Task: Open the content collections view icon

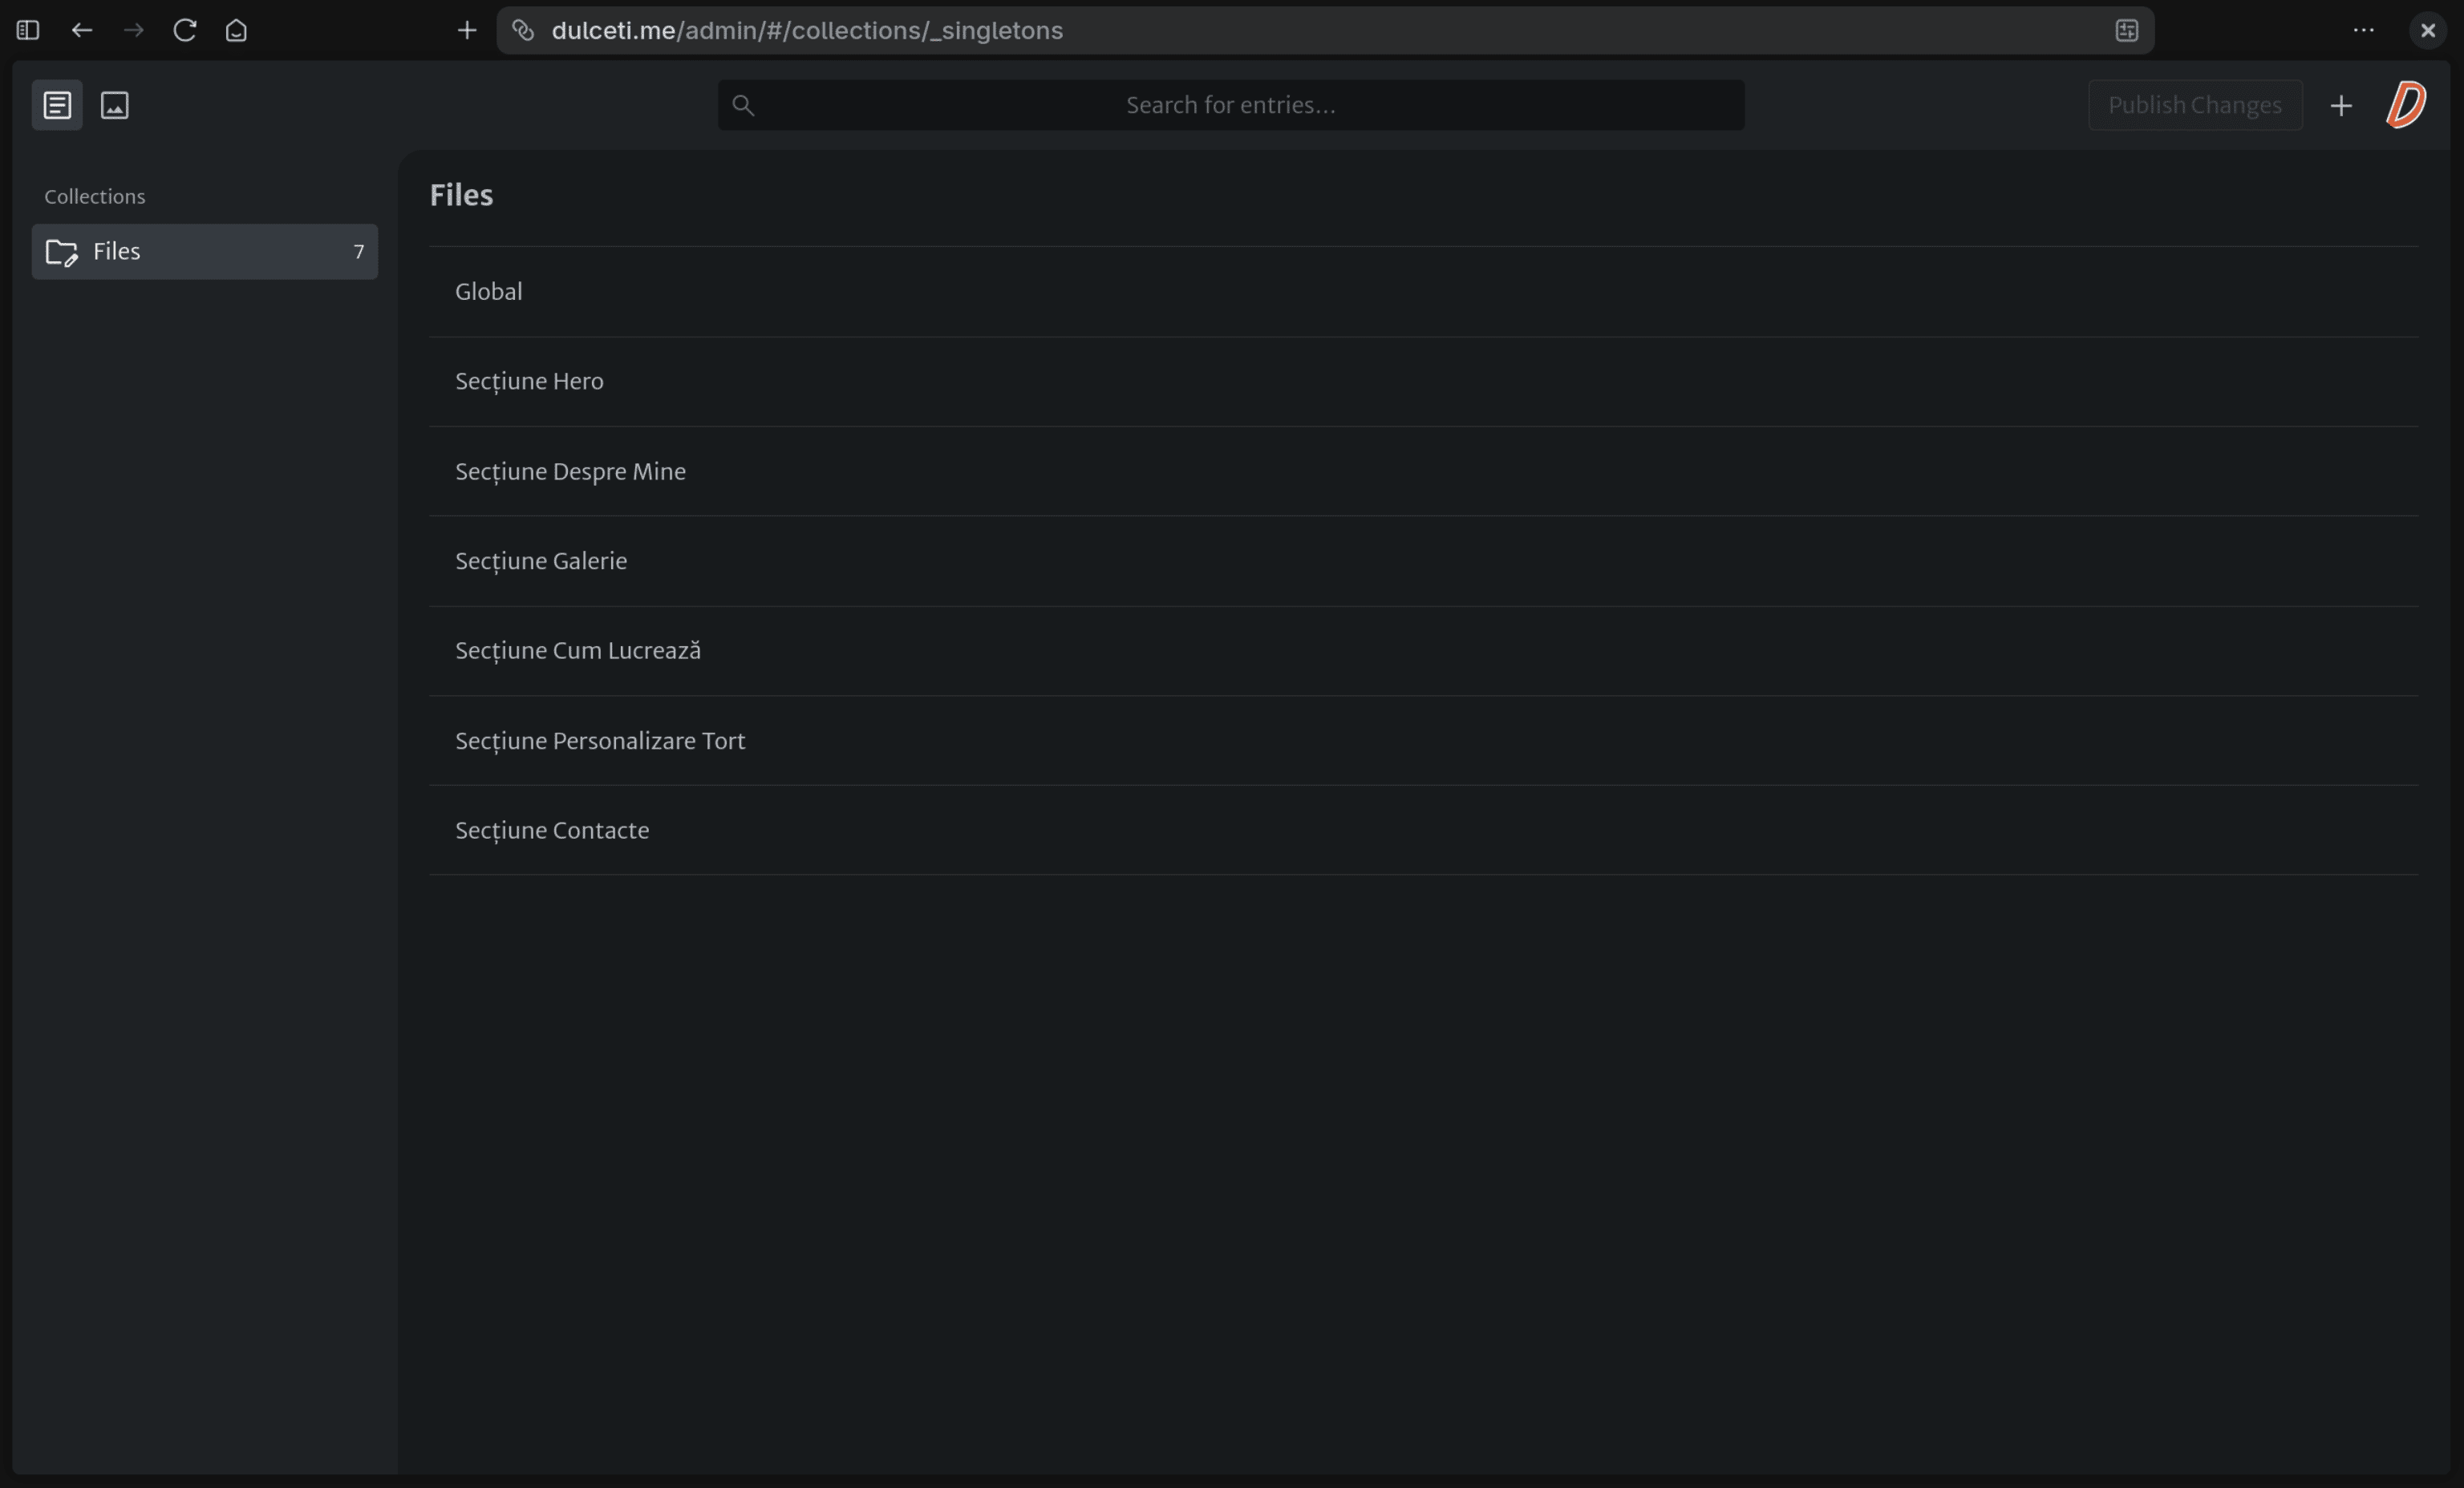Action: [57, 105]
